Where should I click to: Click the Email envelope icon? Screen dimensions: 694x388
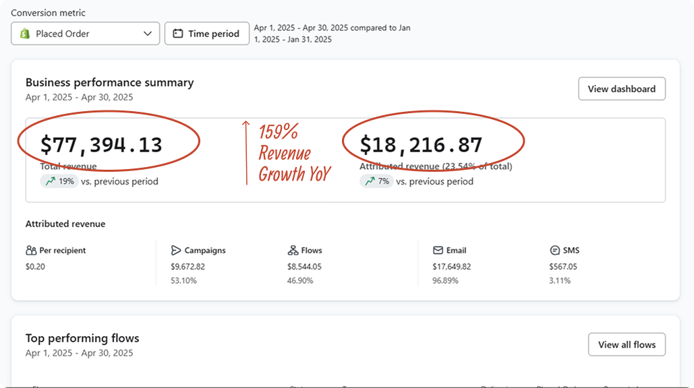point(438,251)
